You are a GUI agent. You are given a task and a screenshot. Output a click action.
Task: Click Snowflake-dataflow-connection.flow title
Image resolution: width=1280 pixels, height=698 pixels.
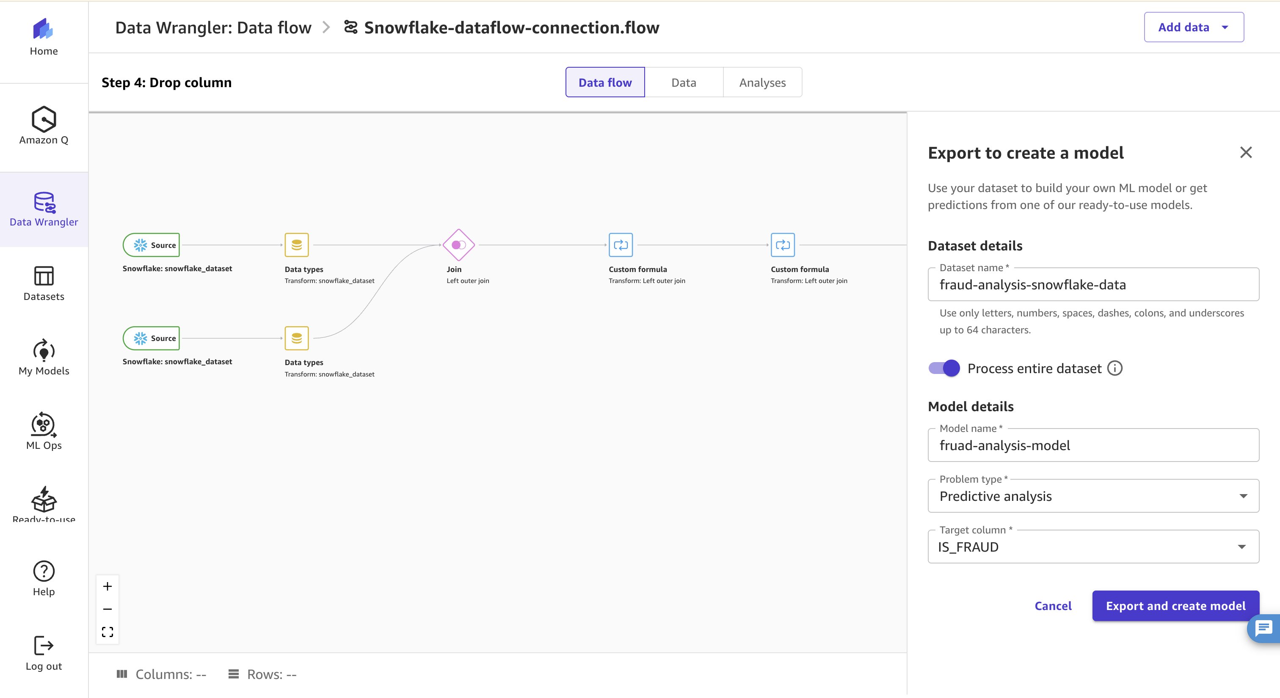511,27
